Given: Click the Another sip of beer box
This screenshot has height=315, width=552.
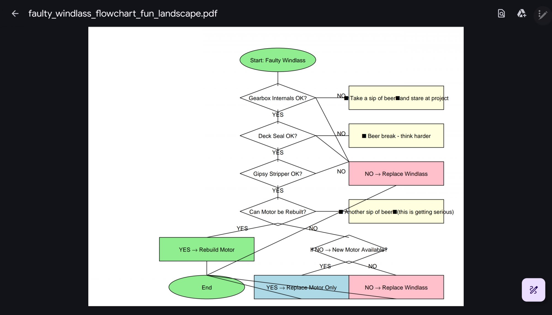Looking at the screenshot, I should click(396, 212).
